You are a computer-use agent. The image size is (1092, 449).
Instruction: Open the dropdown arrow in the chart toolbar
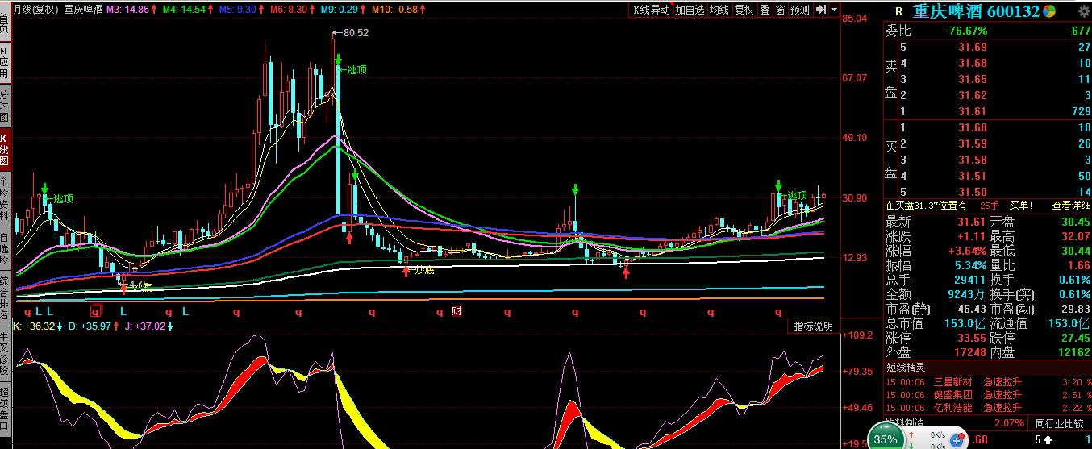833,10
